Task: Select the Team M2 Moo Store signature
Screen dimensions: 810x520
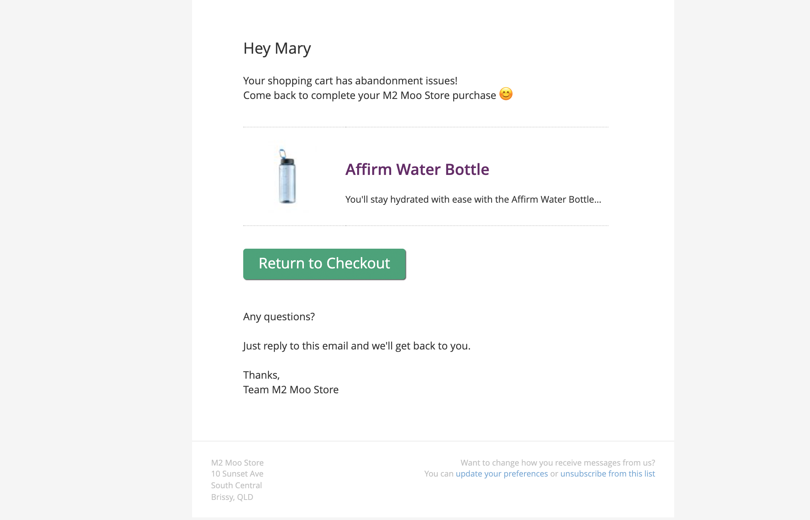Action: [291, 389]
